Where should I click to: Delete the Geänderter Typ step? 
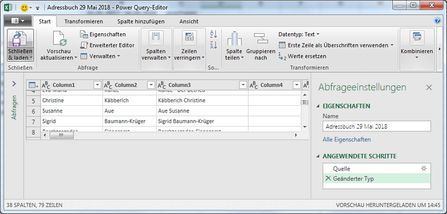tap(328, 178)
